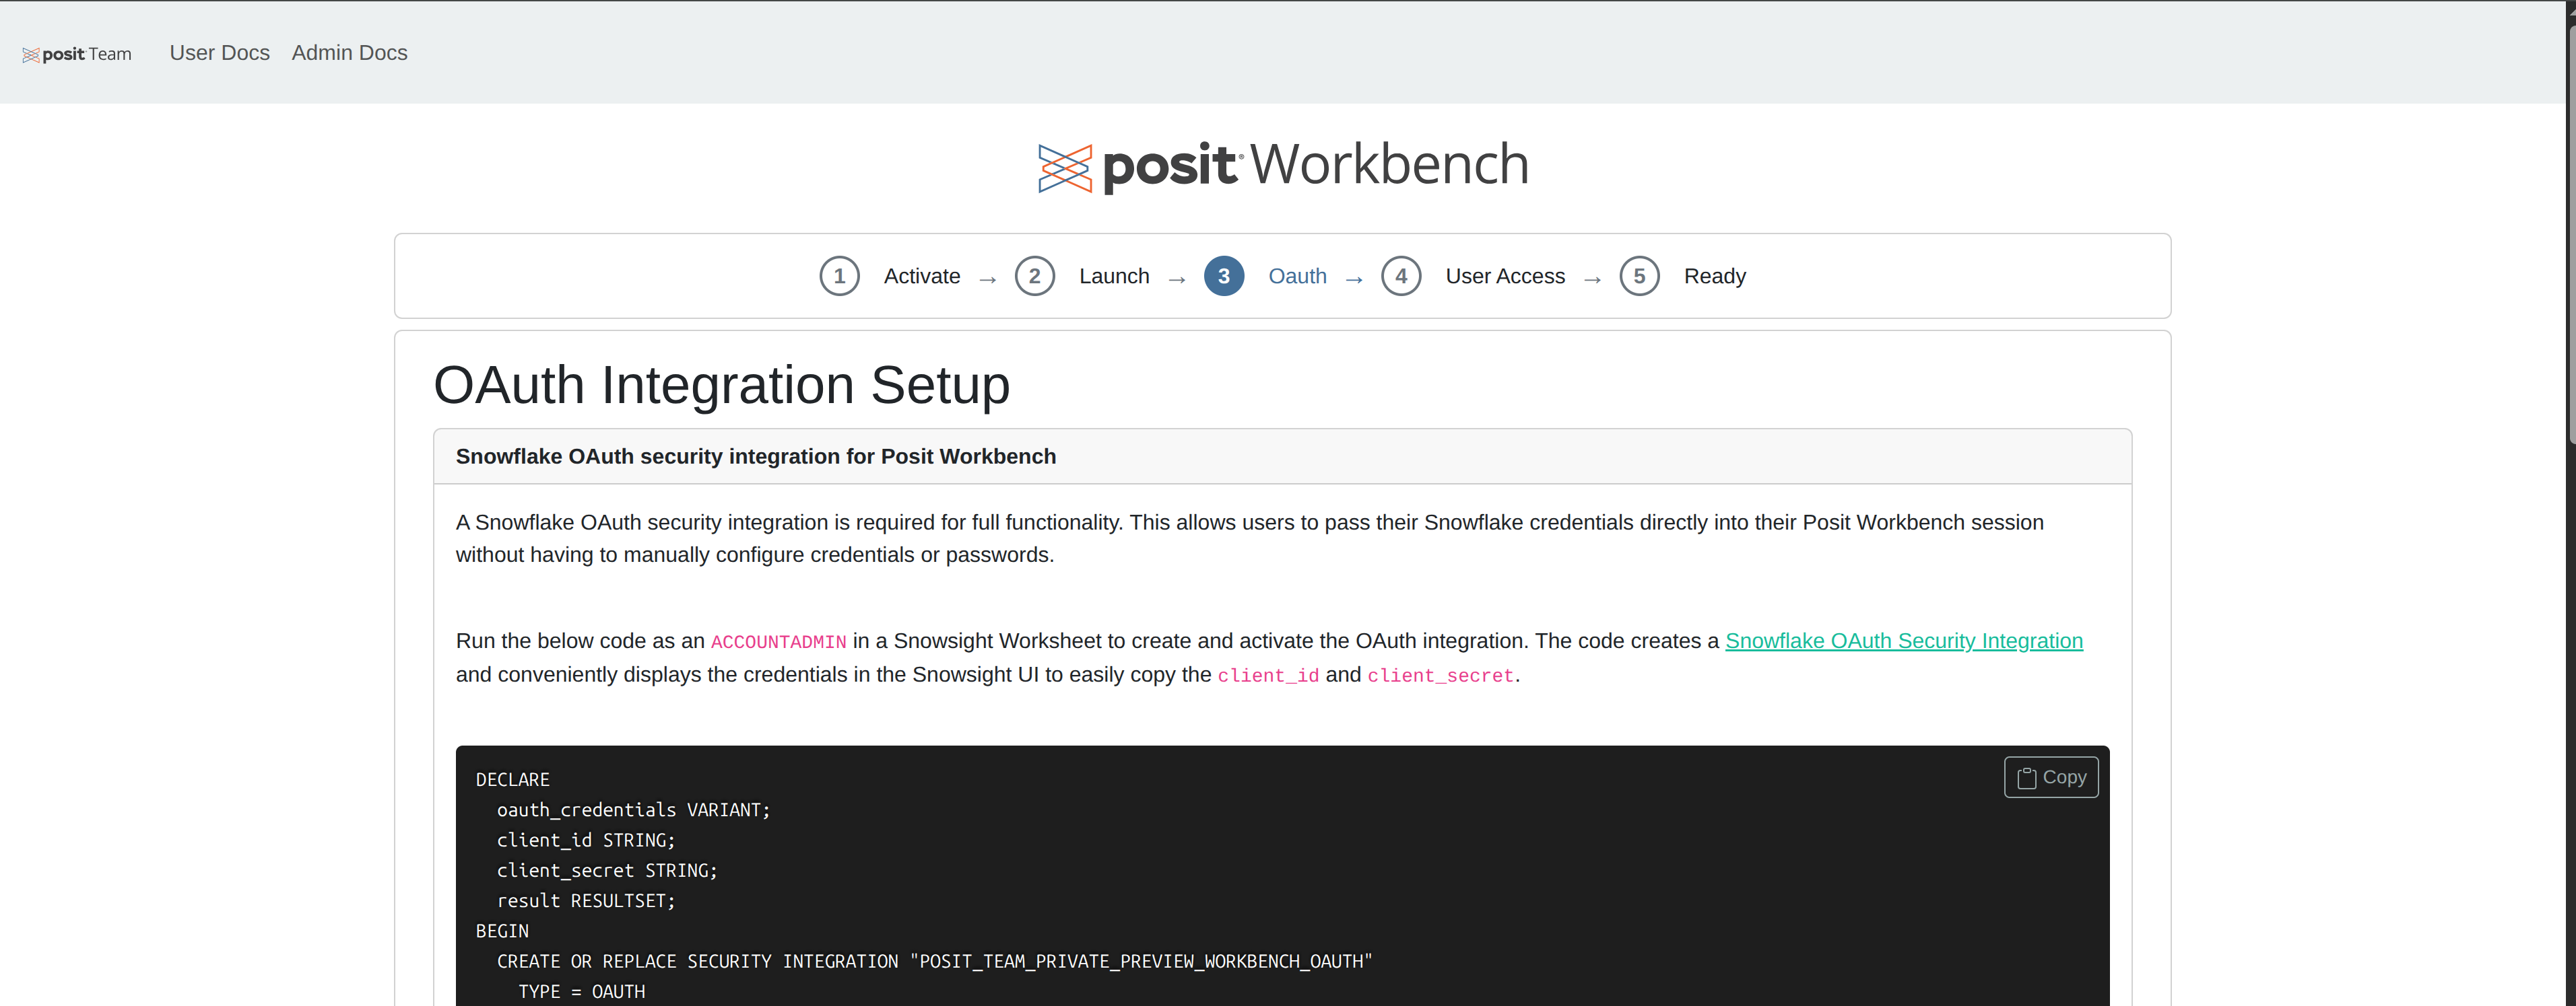Click the CREATE OR REPLACE SECURITY INTEGRATION line

point(934,962)
